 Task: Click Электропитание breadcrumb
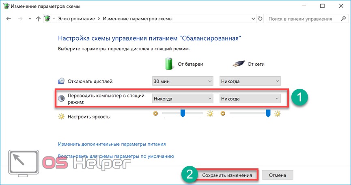77,19
